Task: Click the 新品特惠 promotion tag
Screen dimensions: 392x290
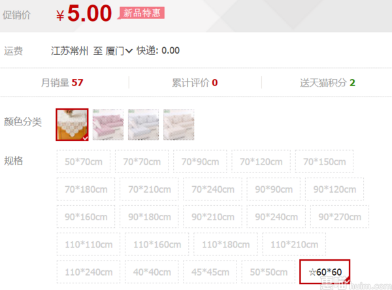Action: pyautogui.click(x=142, y=13)
